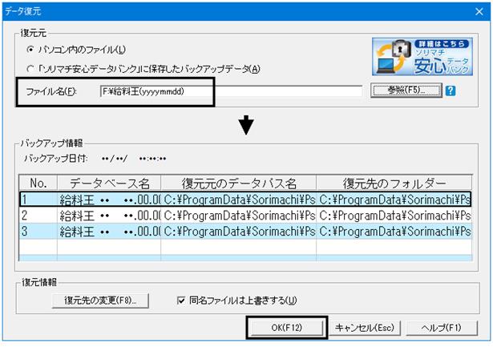The height and width of the screenshot is (351, 493).
Task: Click the バックアップ日付 value text
Action: tap(134, 159)
